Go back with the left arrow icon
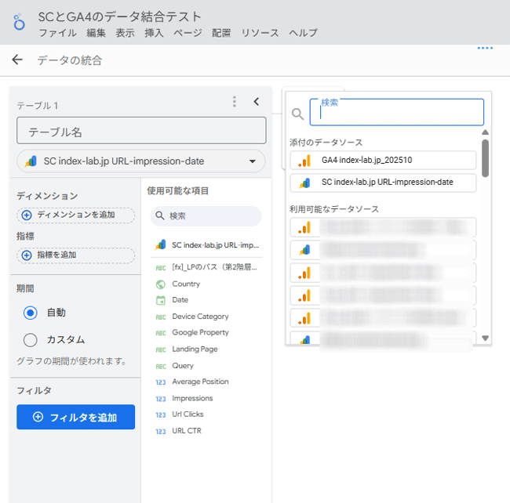The image size is (510, 503). tap(17, 60)
